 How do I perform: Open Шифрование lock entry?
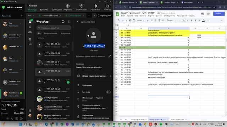click(94, 116)
